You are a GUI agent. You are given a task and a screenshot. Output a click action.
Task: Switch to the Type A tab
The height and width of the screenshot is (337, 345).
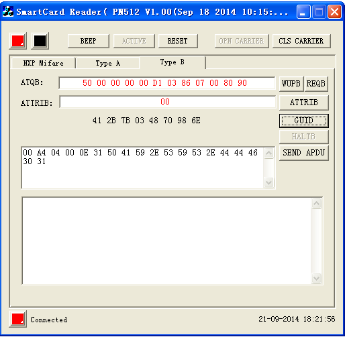[x=108, y=63]
